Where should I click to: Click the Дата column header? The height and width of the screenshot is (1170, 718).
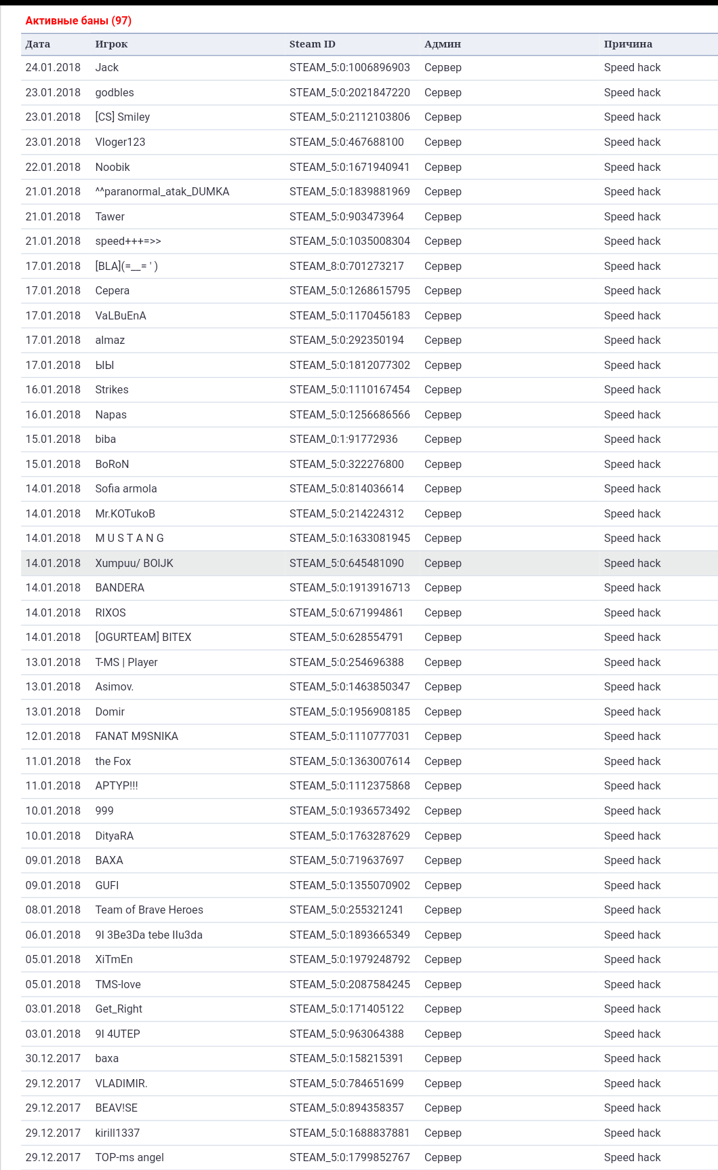(38, 44)
